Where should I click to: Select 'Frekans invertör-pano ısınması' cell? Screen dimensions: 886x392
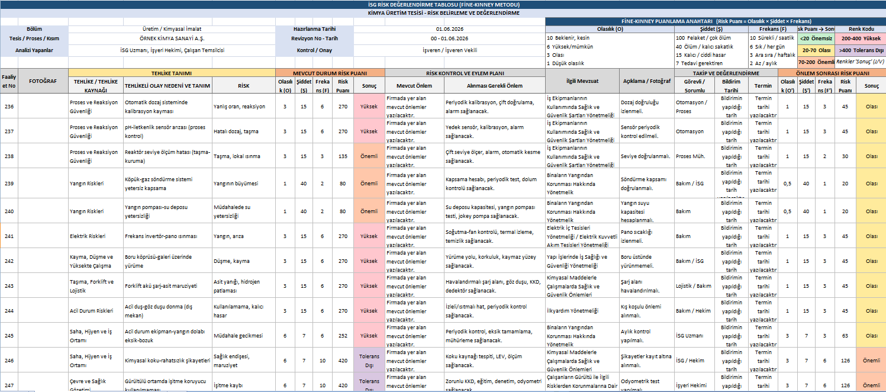[x=167, y=236]
